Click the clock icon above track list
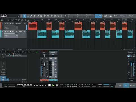This screenshot has height=102, width=136. pos(22,20)
